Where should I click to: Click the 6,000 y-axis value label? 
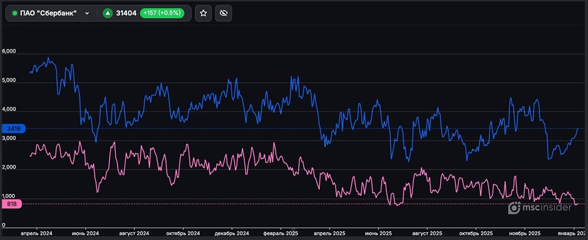tap(9, 52)
